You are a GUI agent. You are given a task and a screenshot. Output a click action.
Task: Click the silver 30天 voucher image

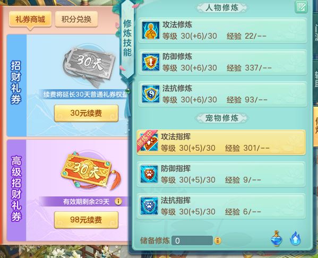89,65
